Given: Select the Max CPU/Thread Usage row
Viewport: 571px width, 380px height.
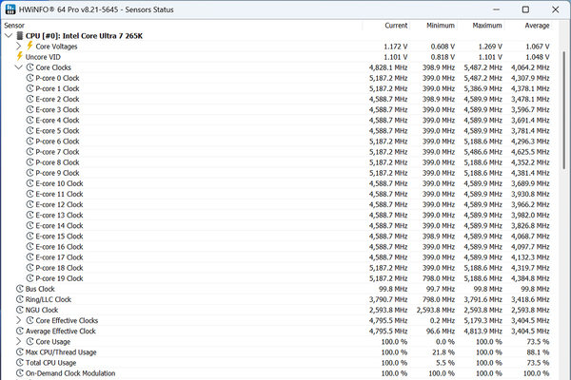Looking at the screenshot, I should pyautogui.click(x=277, y=352).
